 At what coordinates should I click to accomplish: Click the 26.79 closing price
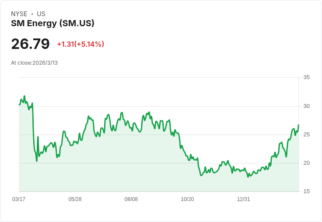[30, 44]
